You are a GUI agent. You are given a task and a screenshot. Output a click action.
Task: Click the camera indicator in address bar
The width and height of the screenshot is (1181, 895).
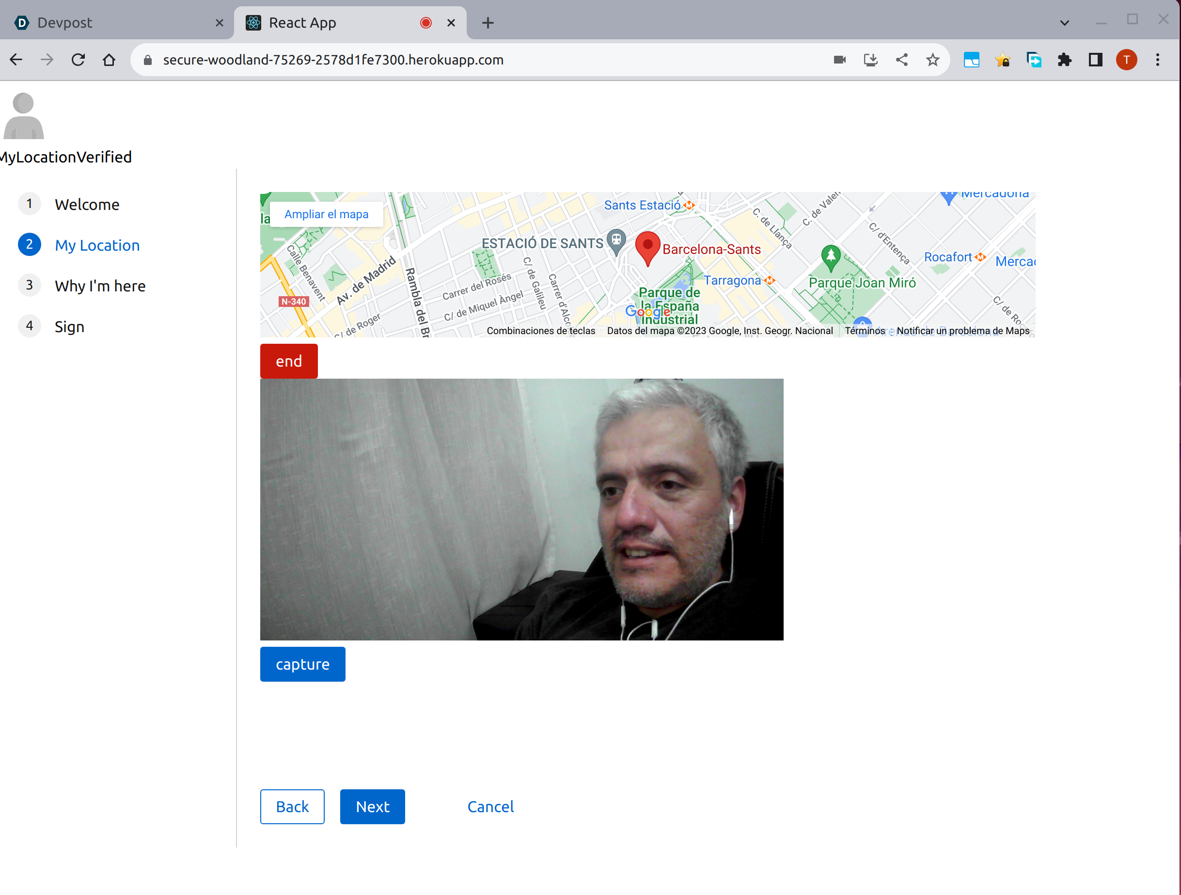coord(839,60)
